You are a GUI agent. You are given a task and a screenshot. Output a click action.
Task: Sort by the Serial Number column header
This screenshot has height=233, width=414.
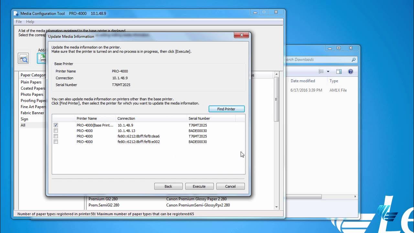pyautogui.click(x=211, y=118)
